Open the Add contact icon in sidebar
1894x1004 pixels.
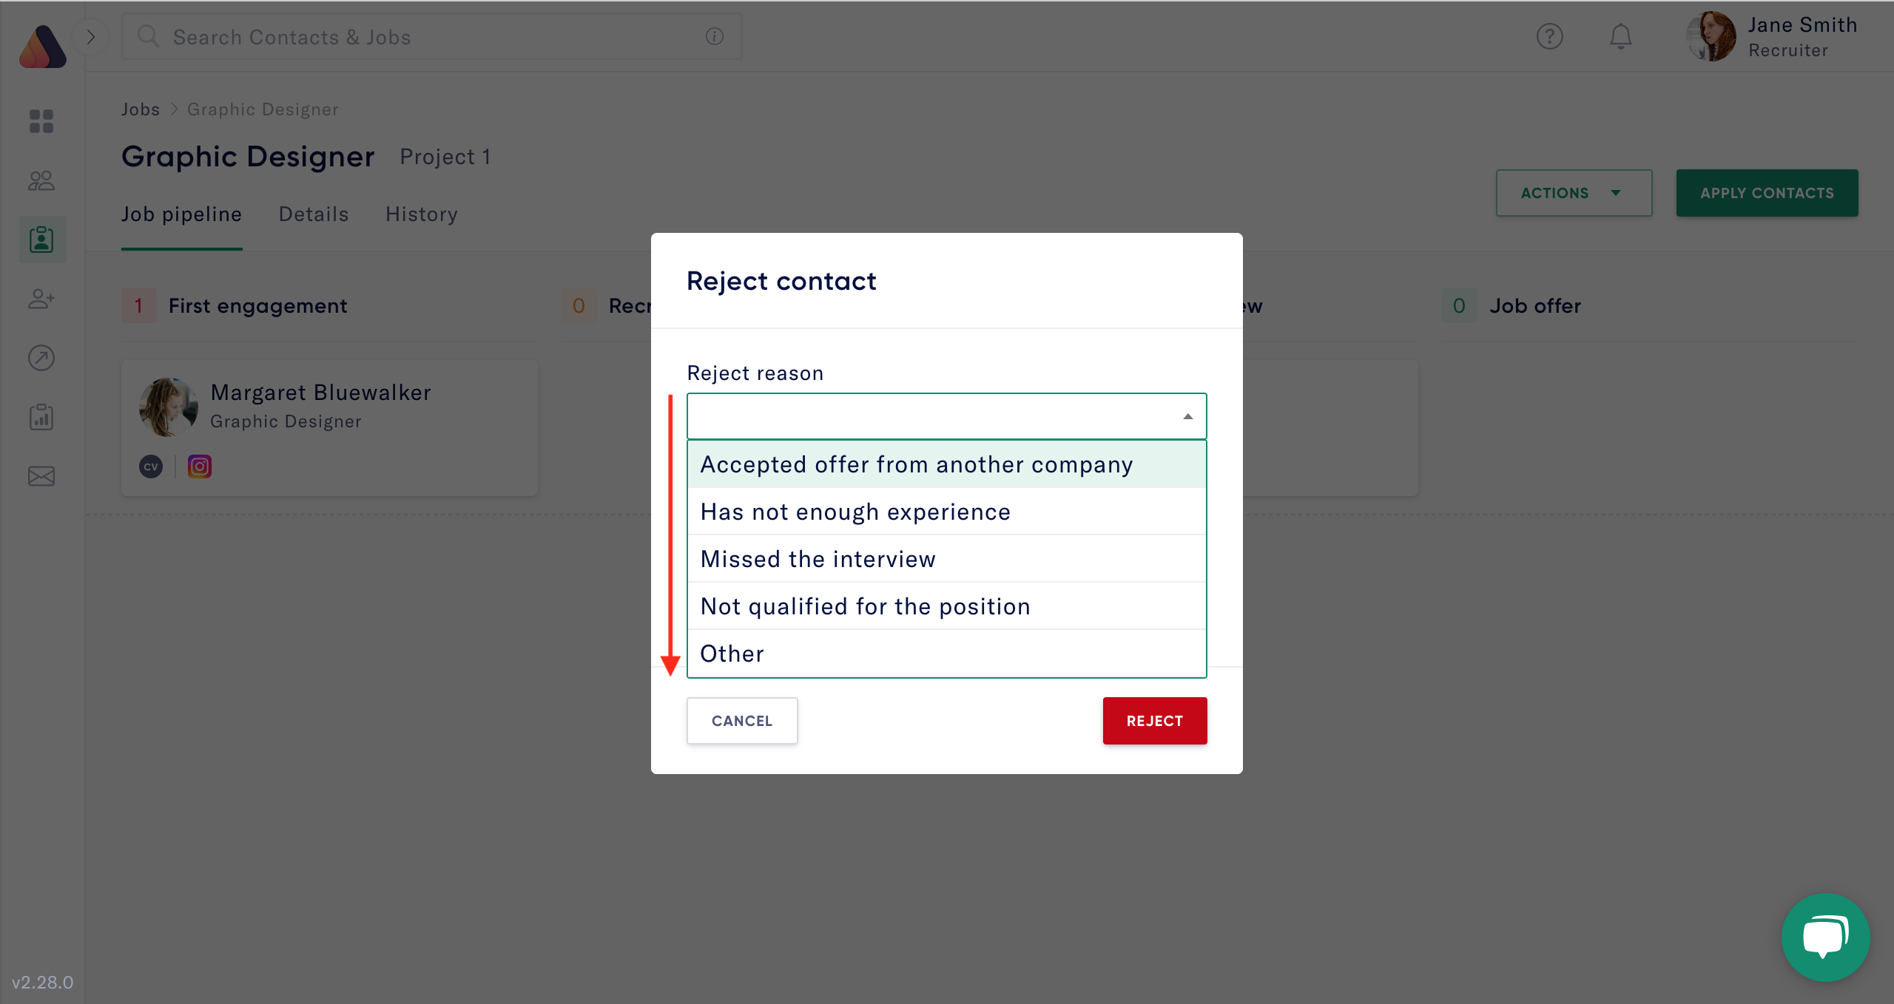pos(41,299)
